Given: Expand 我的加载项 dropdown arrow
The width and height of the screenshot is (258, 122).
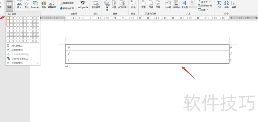Looking at the screenshot, I should click(x=76, y=8).
